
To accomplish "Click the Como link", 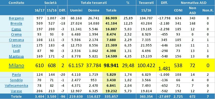I will 16,29.
